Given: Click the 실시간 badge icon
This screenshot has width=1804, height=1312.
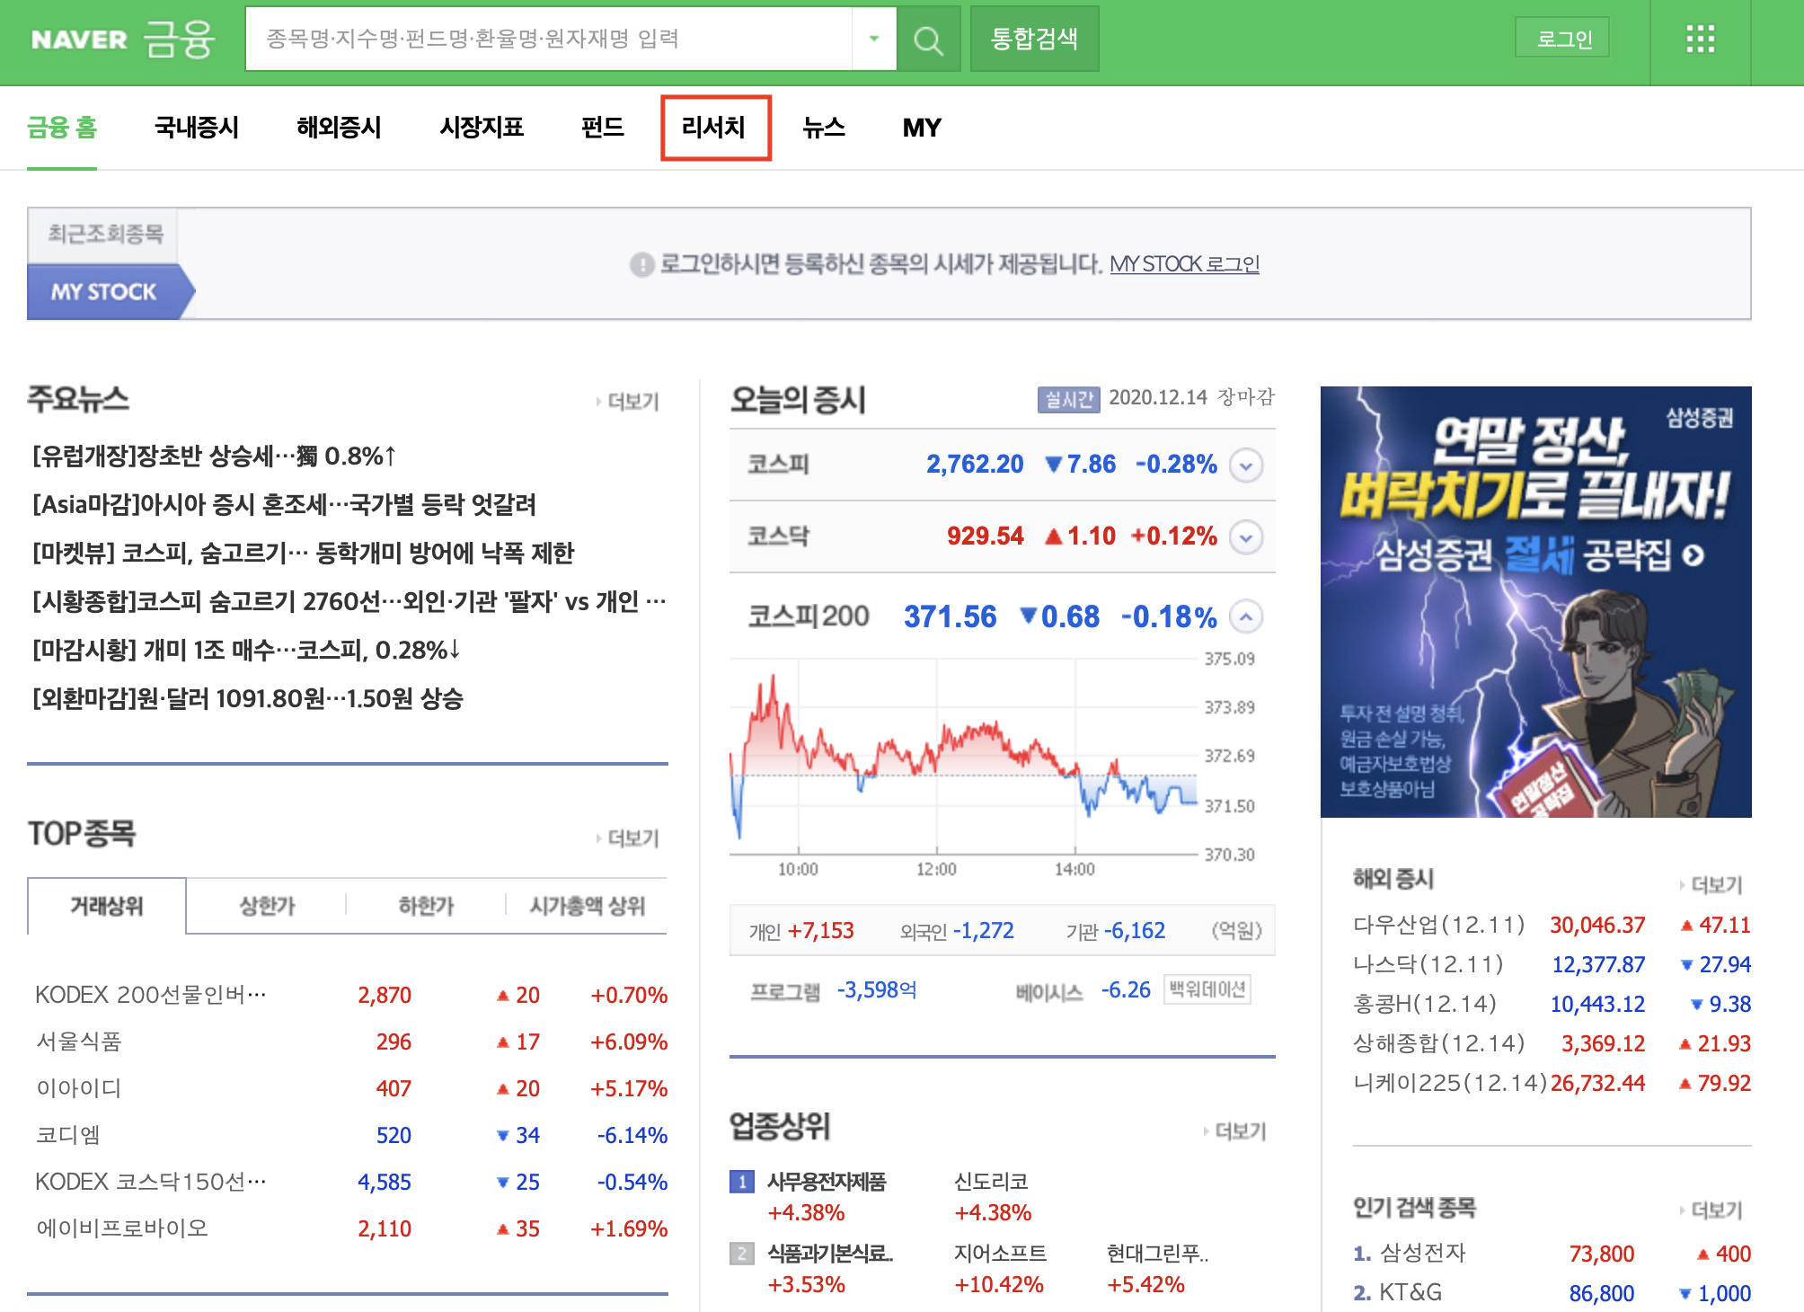Looking at the screenshot, I should pos(1068,399).
